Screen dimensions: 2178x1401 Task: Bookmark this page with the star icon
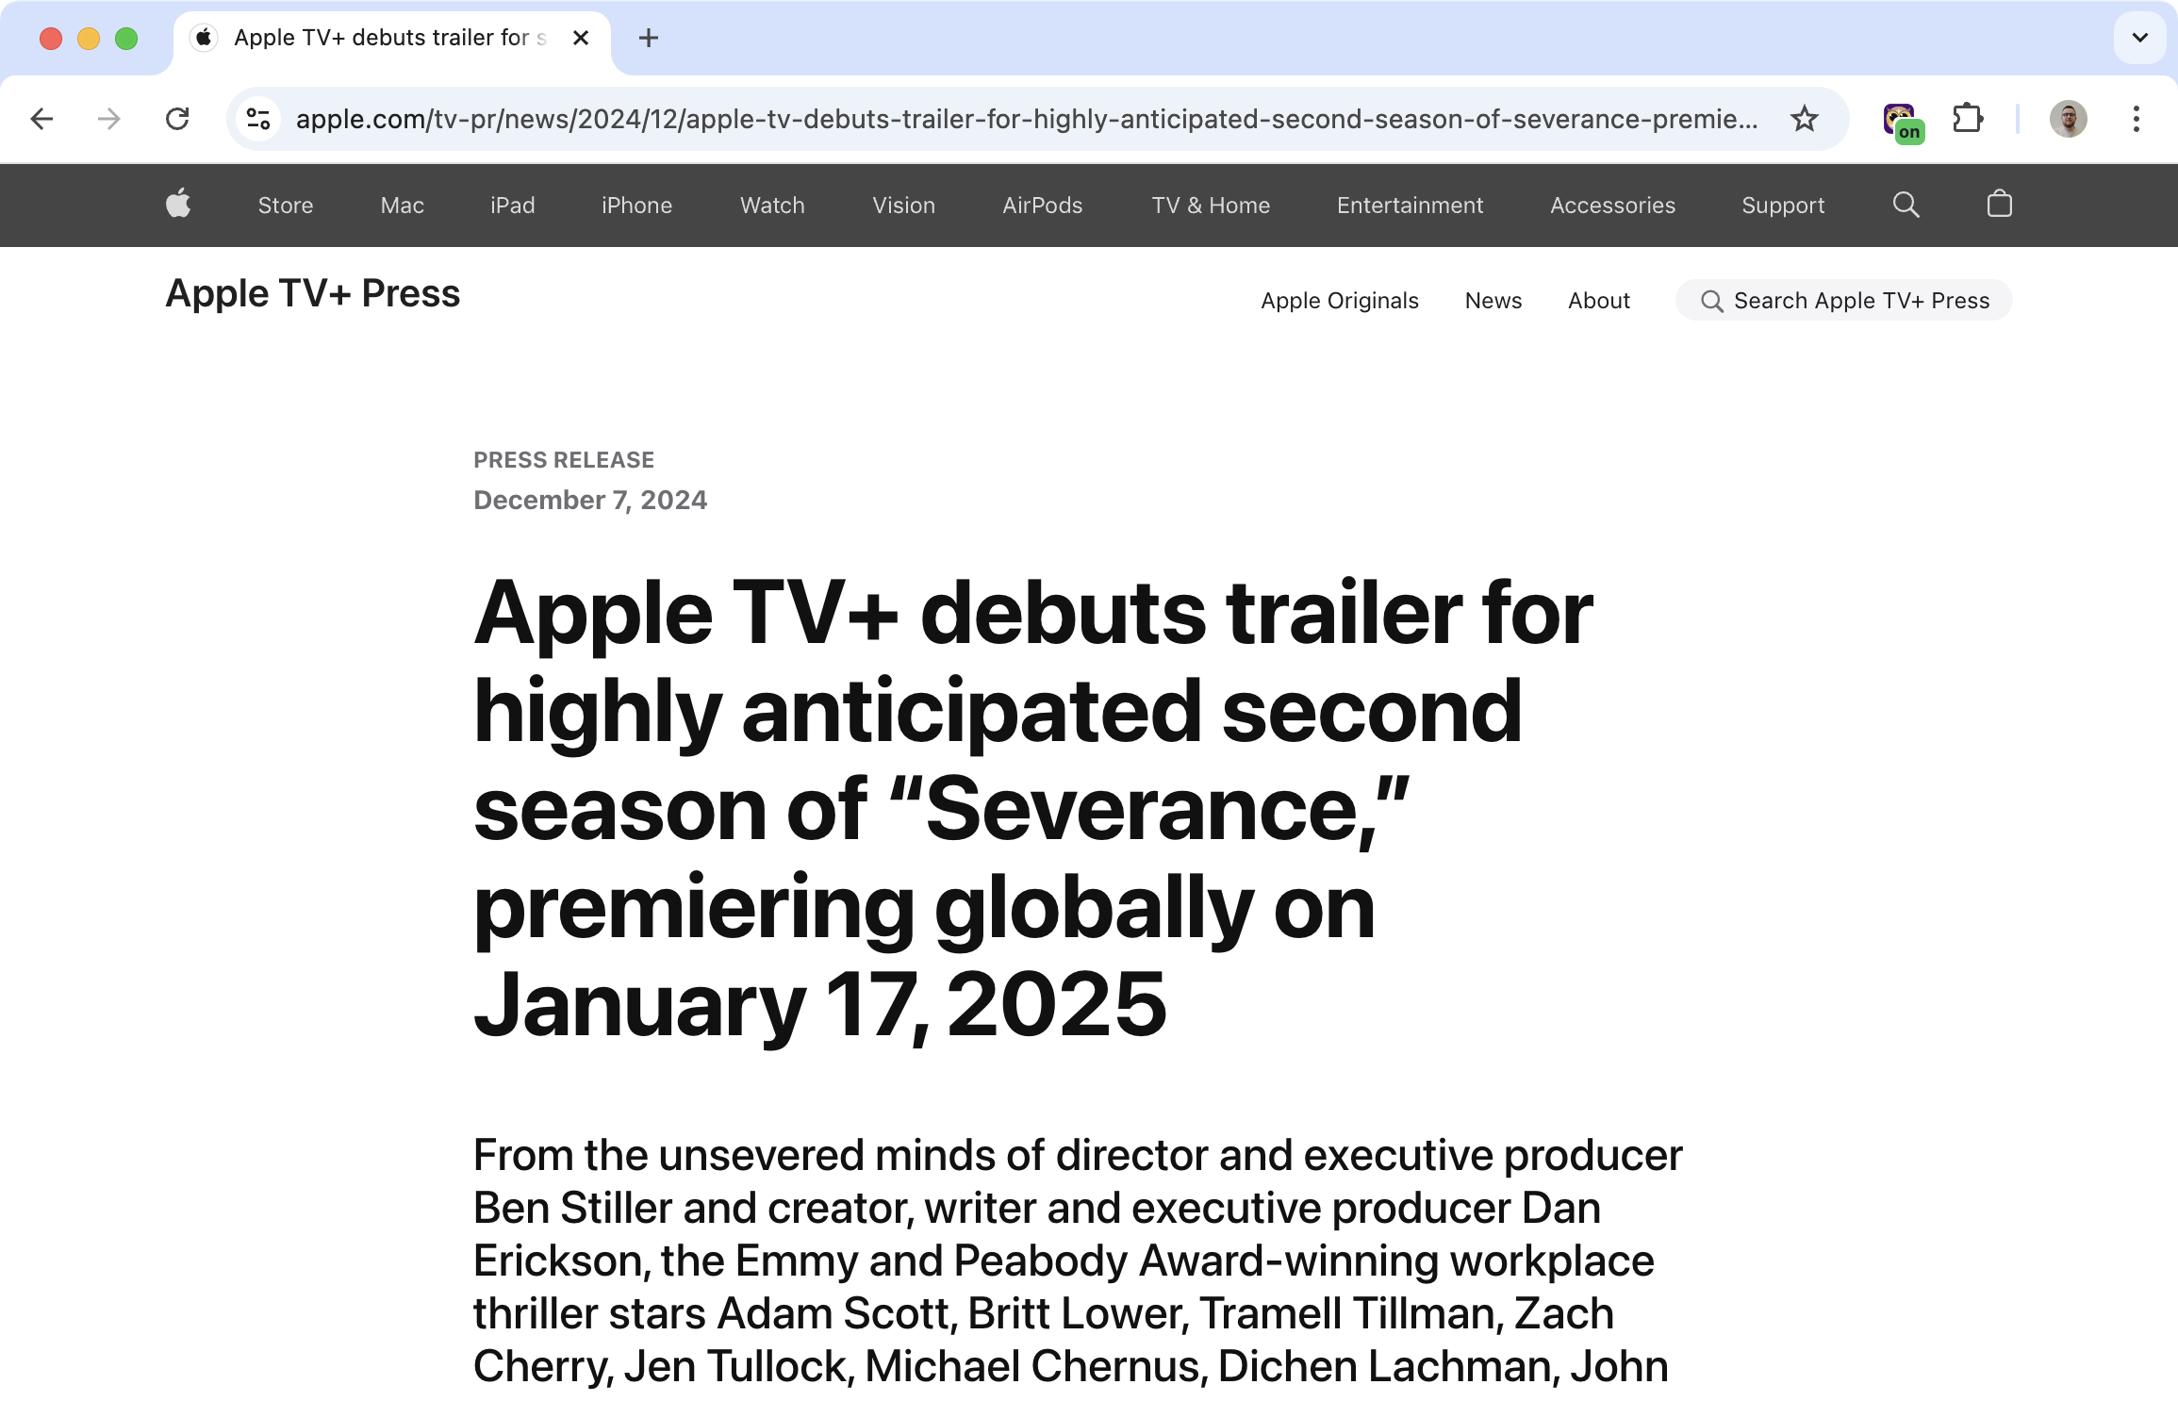point(1804,119)
